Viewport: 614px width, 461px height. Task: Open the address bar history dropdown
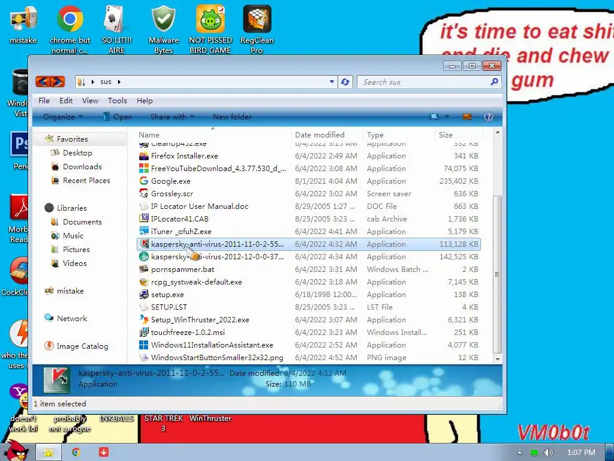[x=332, y=82]
